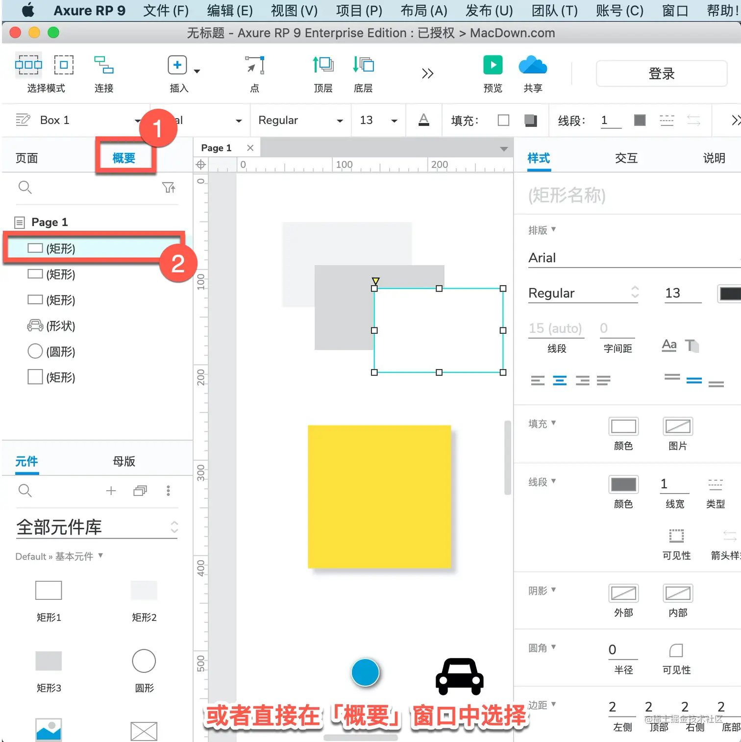The image size is (741, 742).
Task: Click the add library plus icon
Action: (111, 491)
